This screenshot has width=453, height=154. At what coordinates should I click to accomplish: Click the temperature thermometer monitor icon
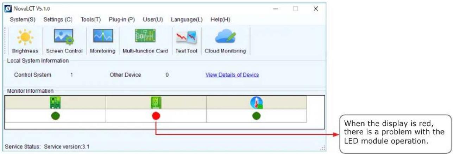click(256, 102)
